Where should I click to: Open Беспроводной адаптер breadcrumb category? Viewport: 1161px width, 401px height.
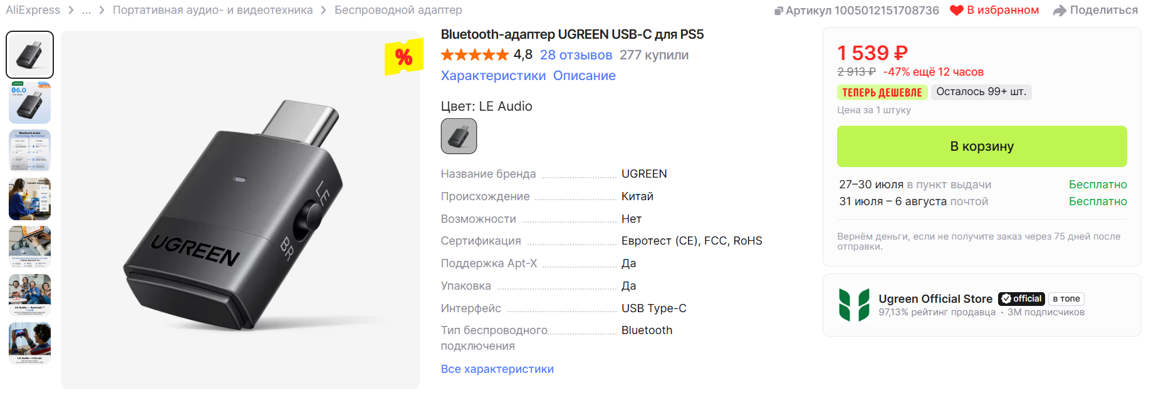(x=398, y=10)
